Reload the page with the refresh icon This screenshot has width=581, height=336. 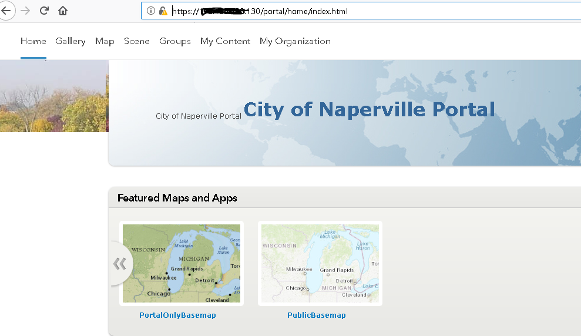44,11
